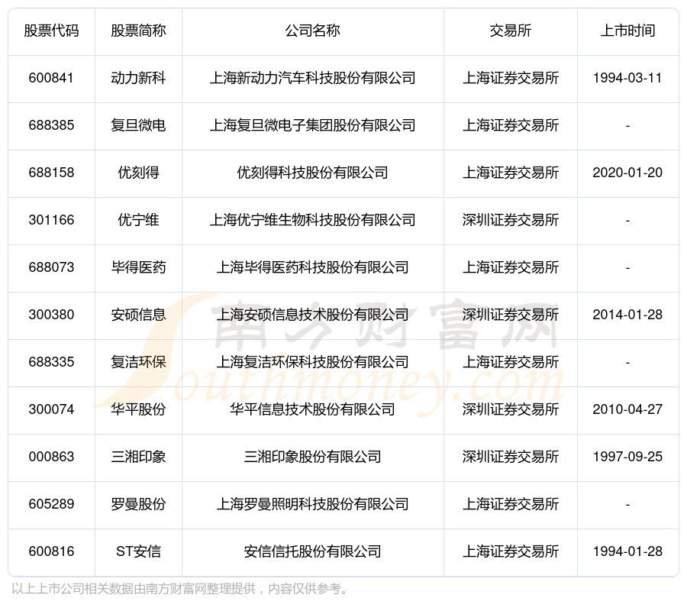Click the 交易所 column header
Image resolution: width=687 pixels, height=611 pixels.
pyautogui.click(x=511, y=31)
